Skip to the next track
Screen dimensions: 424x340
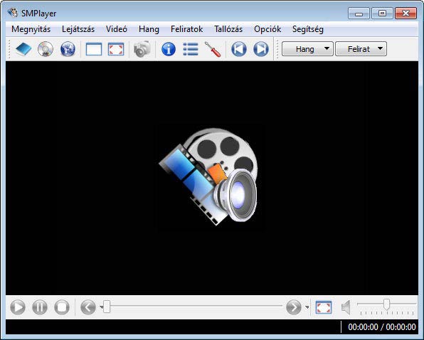point(261,49)
